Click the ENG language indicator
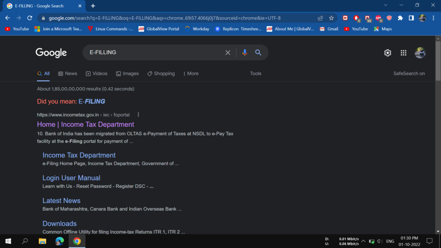The width and height of the screenshot is (441, 248). pos(390,241)
